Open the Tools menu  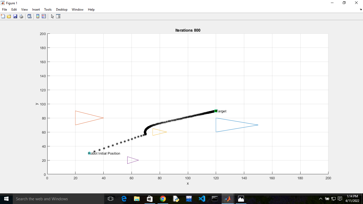[x=48, y=9]
